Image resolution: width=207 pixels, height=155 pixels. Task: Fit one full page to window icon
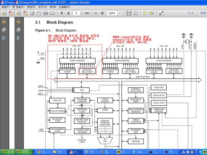[x=136, y=13]
